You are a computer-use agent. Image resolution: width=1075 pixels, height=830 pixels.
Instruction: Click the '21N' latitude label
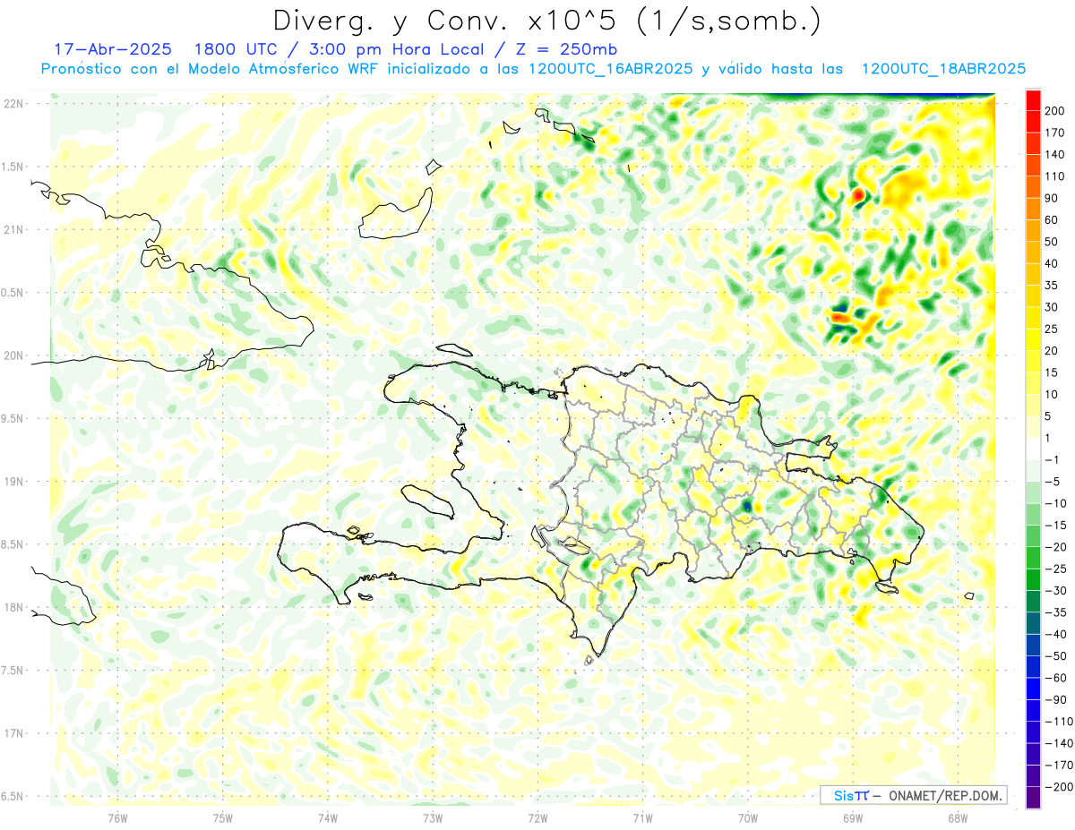click(x=13, y=229)
